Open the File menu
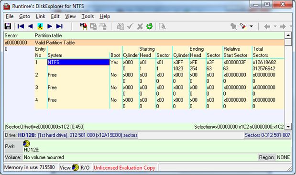 click(x=10, y=16)
